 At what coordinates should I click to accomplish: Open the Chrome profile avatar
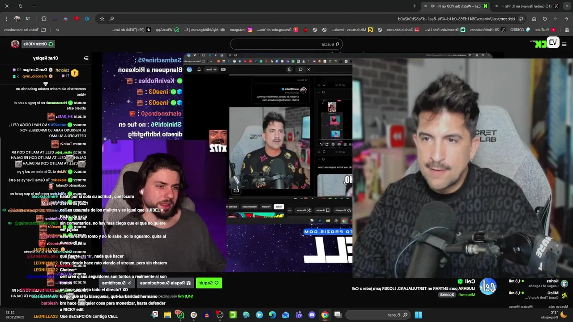pyautogui.click(x=17, y=19)
